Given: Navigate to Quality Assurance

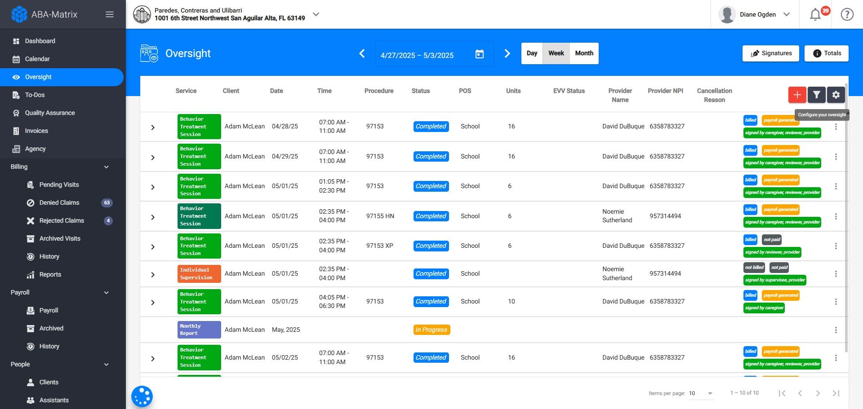Looking at the screenshot, I should [x=50, y=113].
